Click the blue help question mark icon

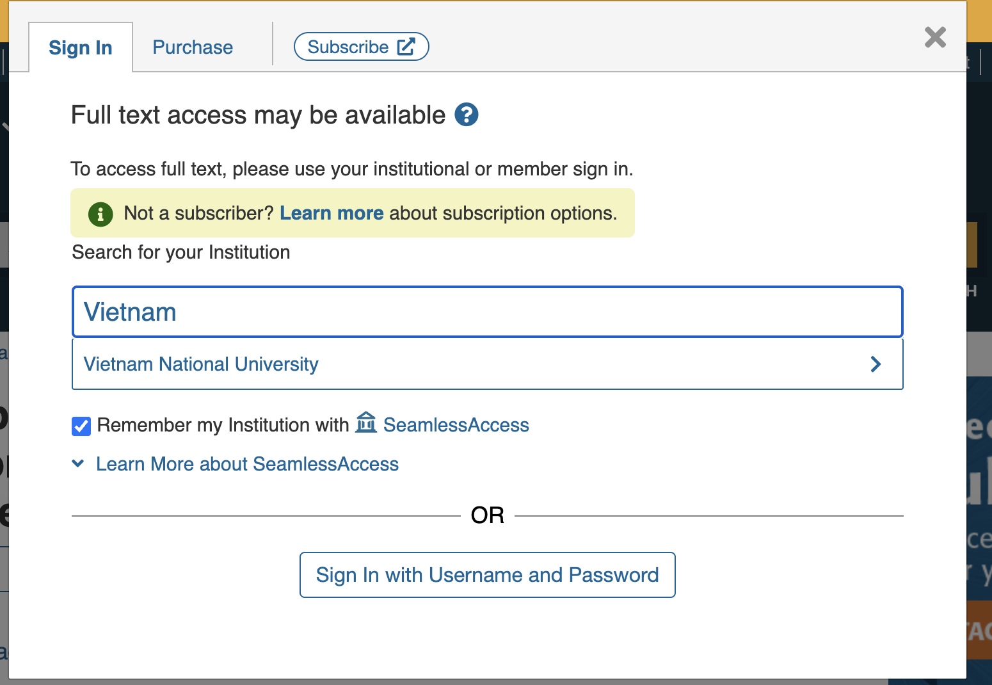(x=467, y=115)
